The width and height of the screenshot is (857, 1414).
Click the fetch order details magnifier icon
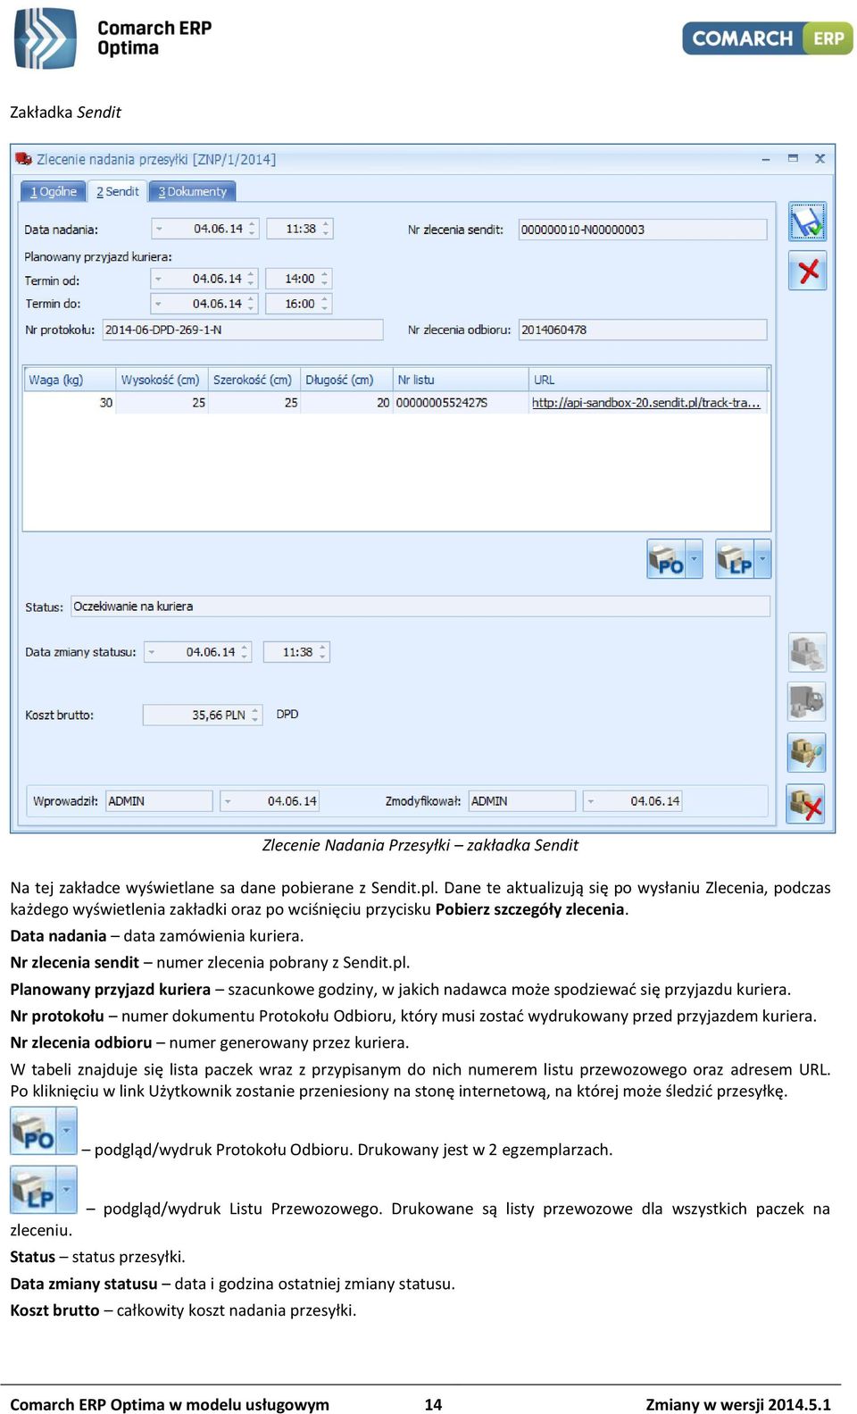[x=807, y=752]
